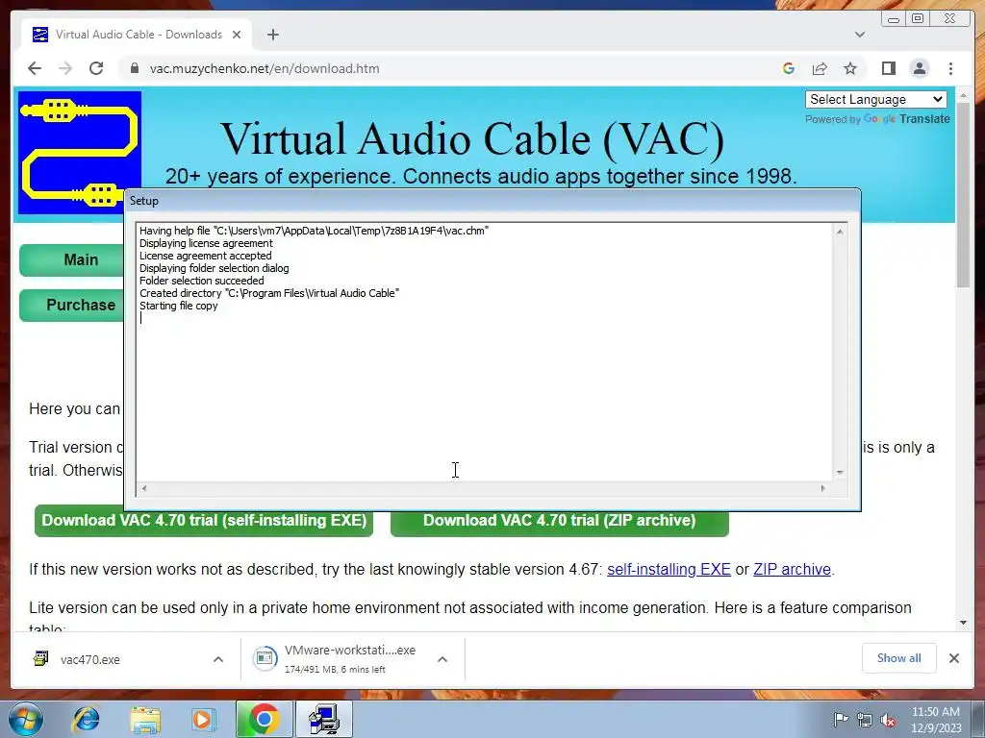Screen dimensions: 985x738
Task: Bookmark this page with the star icon
Action: [x=850, y=68]
